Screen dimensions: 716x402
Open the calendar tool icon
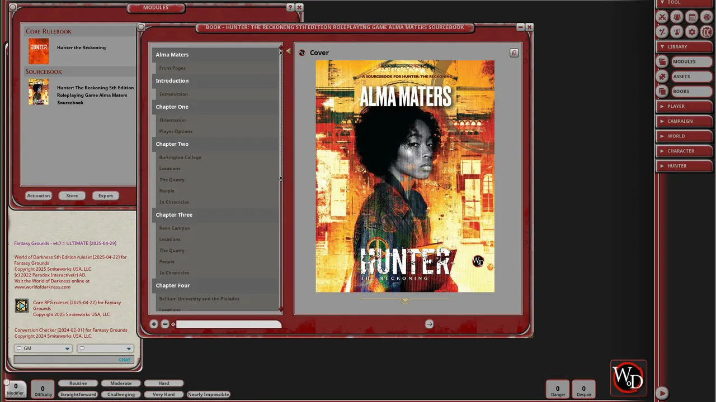point(692,17)
